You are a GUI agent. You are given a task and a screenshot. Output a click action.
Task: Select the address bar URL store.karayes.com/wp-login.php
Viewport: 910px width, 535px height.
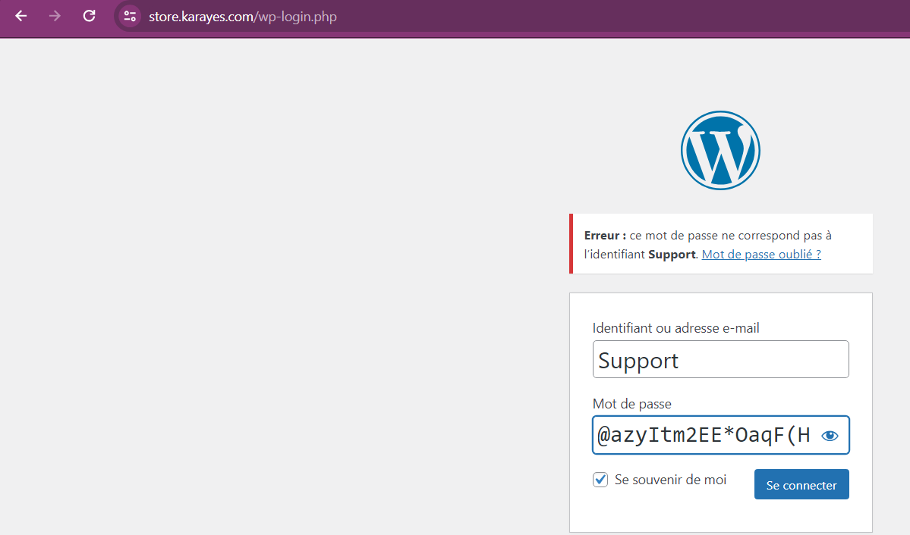point(243,17)
